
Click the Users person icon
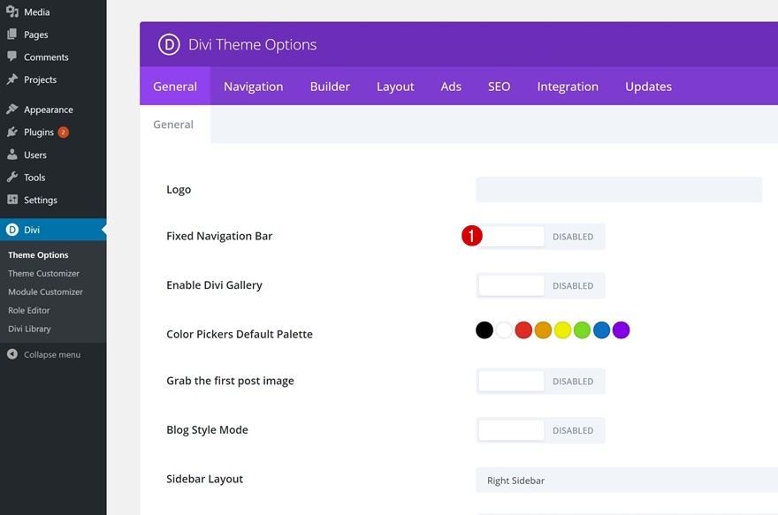(x=12, y=155)
